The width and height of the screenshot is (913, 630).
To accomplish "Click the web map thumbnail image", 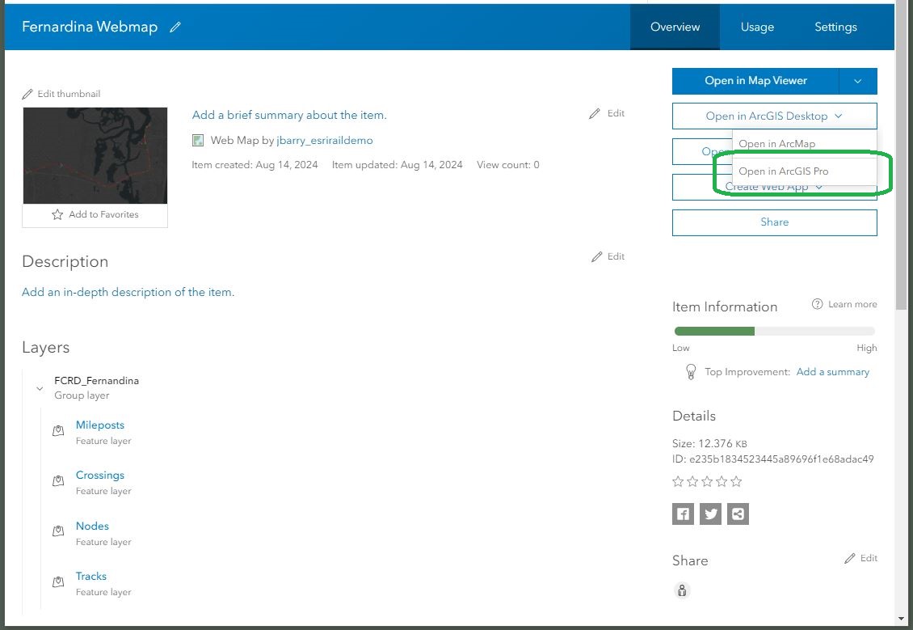I will point(95,155).
